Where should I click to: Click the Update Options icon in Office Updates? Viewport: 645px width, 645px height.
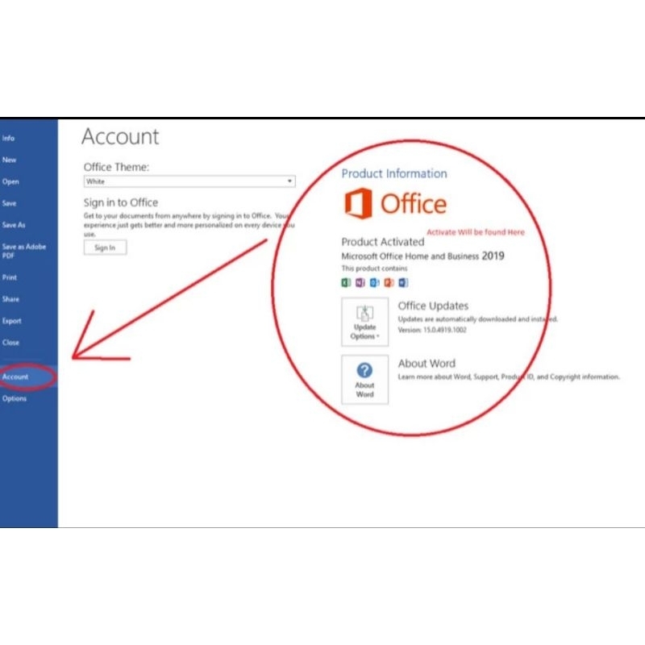click(x=364, y=314)
